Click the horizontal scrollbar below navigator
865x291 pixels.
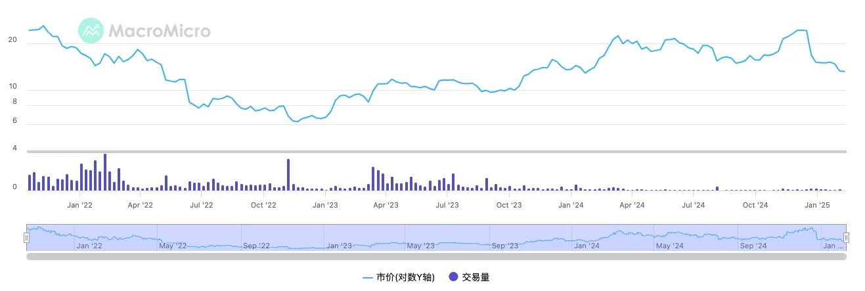436,257
